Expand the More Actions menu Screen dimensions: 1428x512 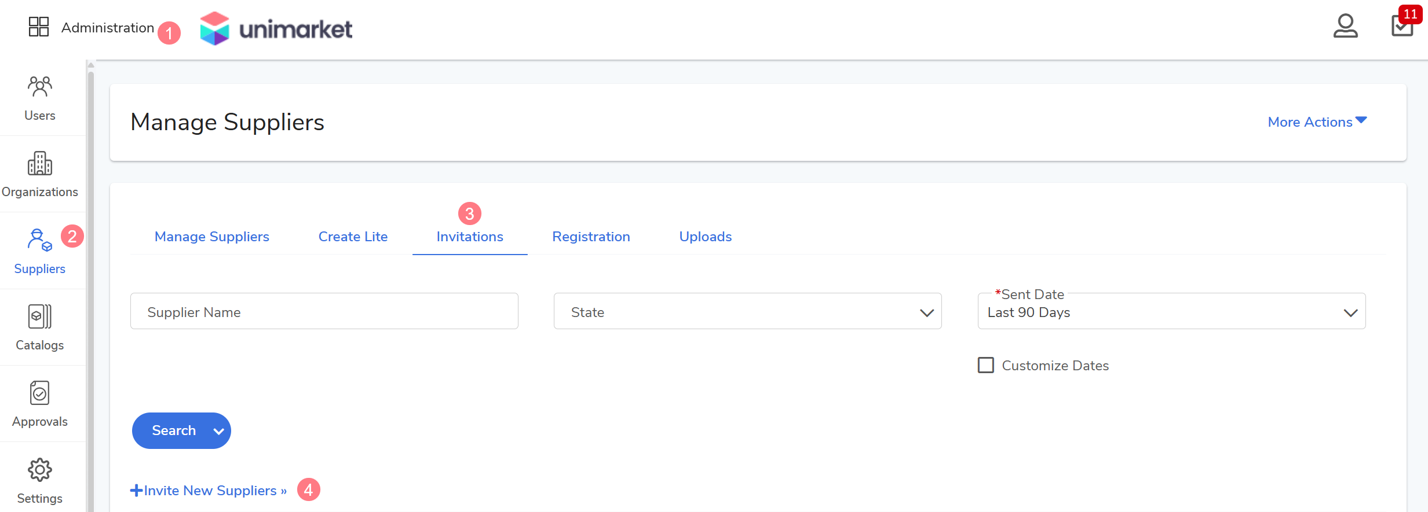point(1317,122)
